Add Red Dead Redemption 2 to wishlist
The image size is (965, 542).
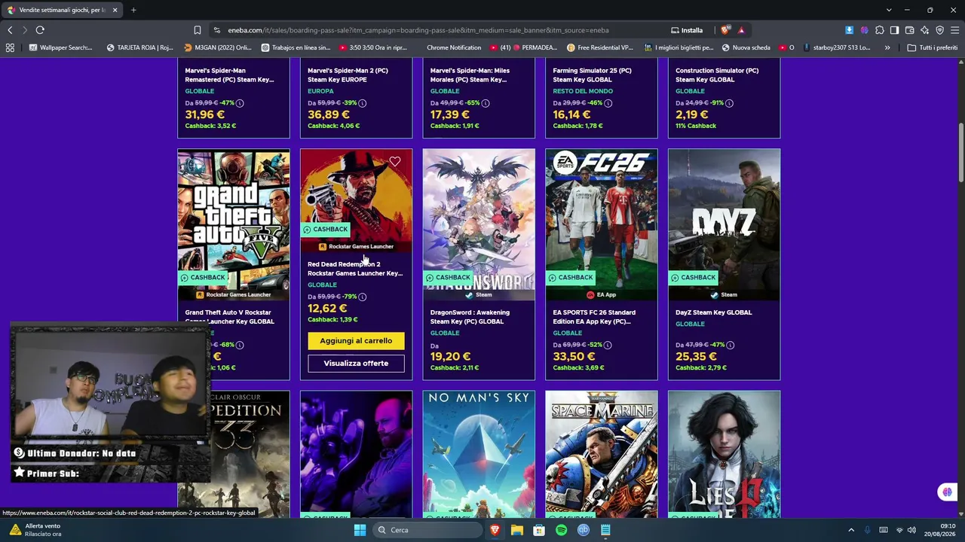point(395,162)
